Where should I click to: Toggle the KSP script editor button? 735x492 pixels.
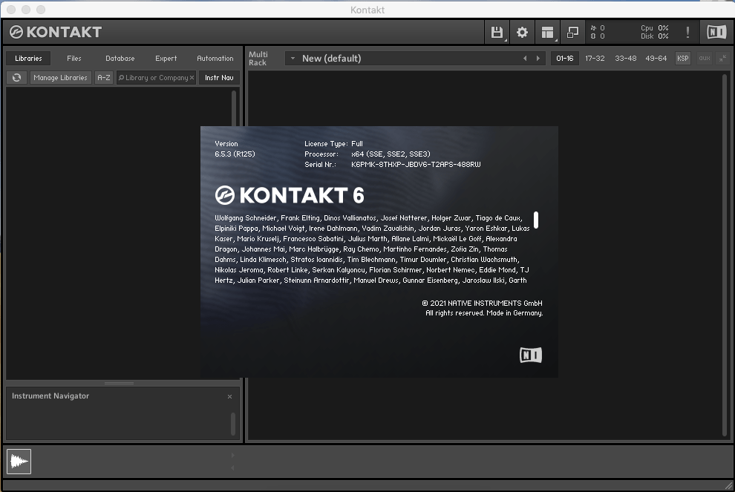tap(683, 59)
